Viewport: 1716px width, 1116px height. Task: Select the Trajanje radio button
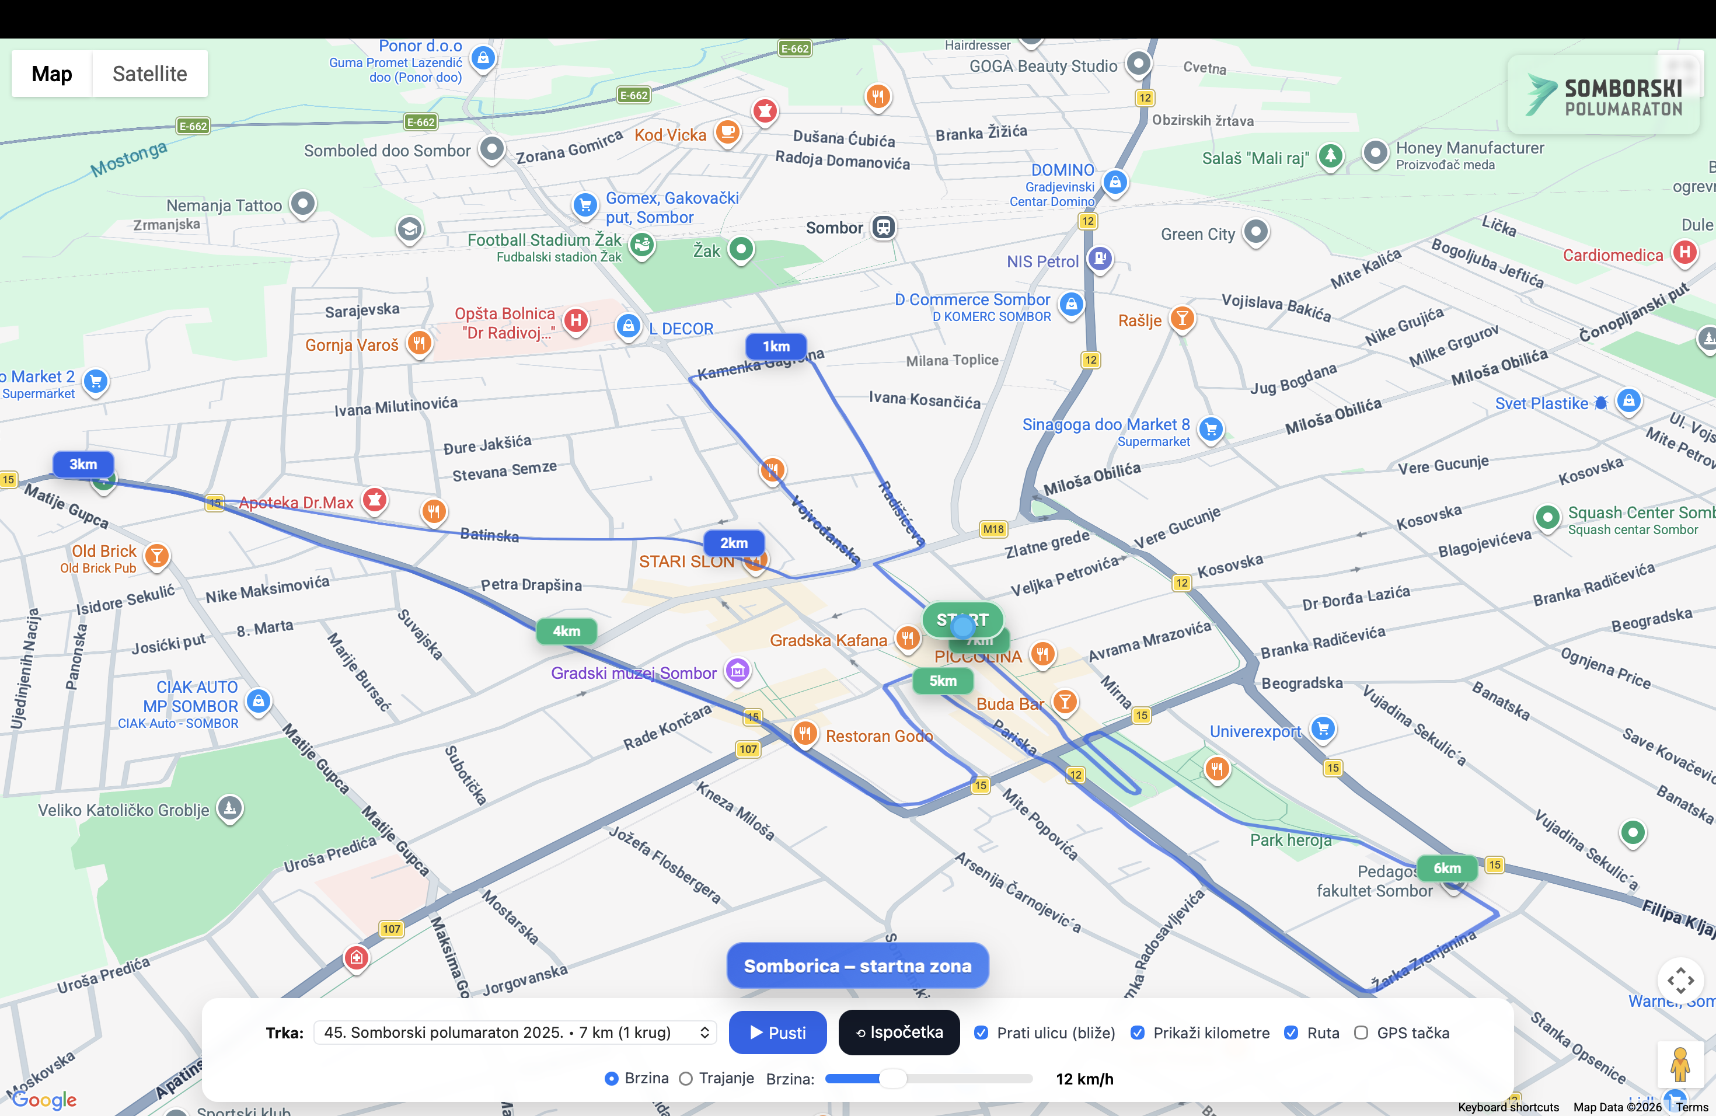pos(686,1079)
